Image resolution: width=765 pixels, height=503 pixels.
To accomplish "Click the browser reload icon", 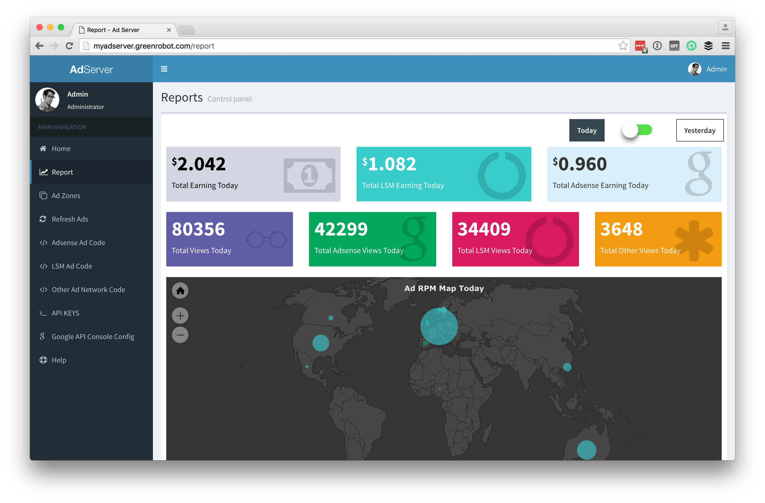I will [x=69, y=46].
